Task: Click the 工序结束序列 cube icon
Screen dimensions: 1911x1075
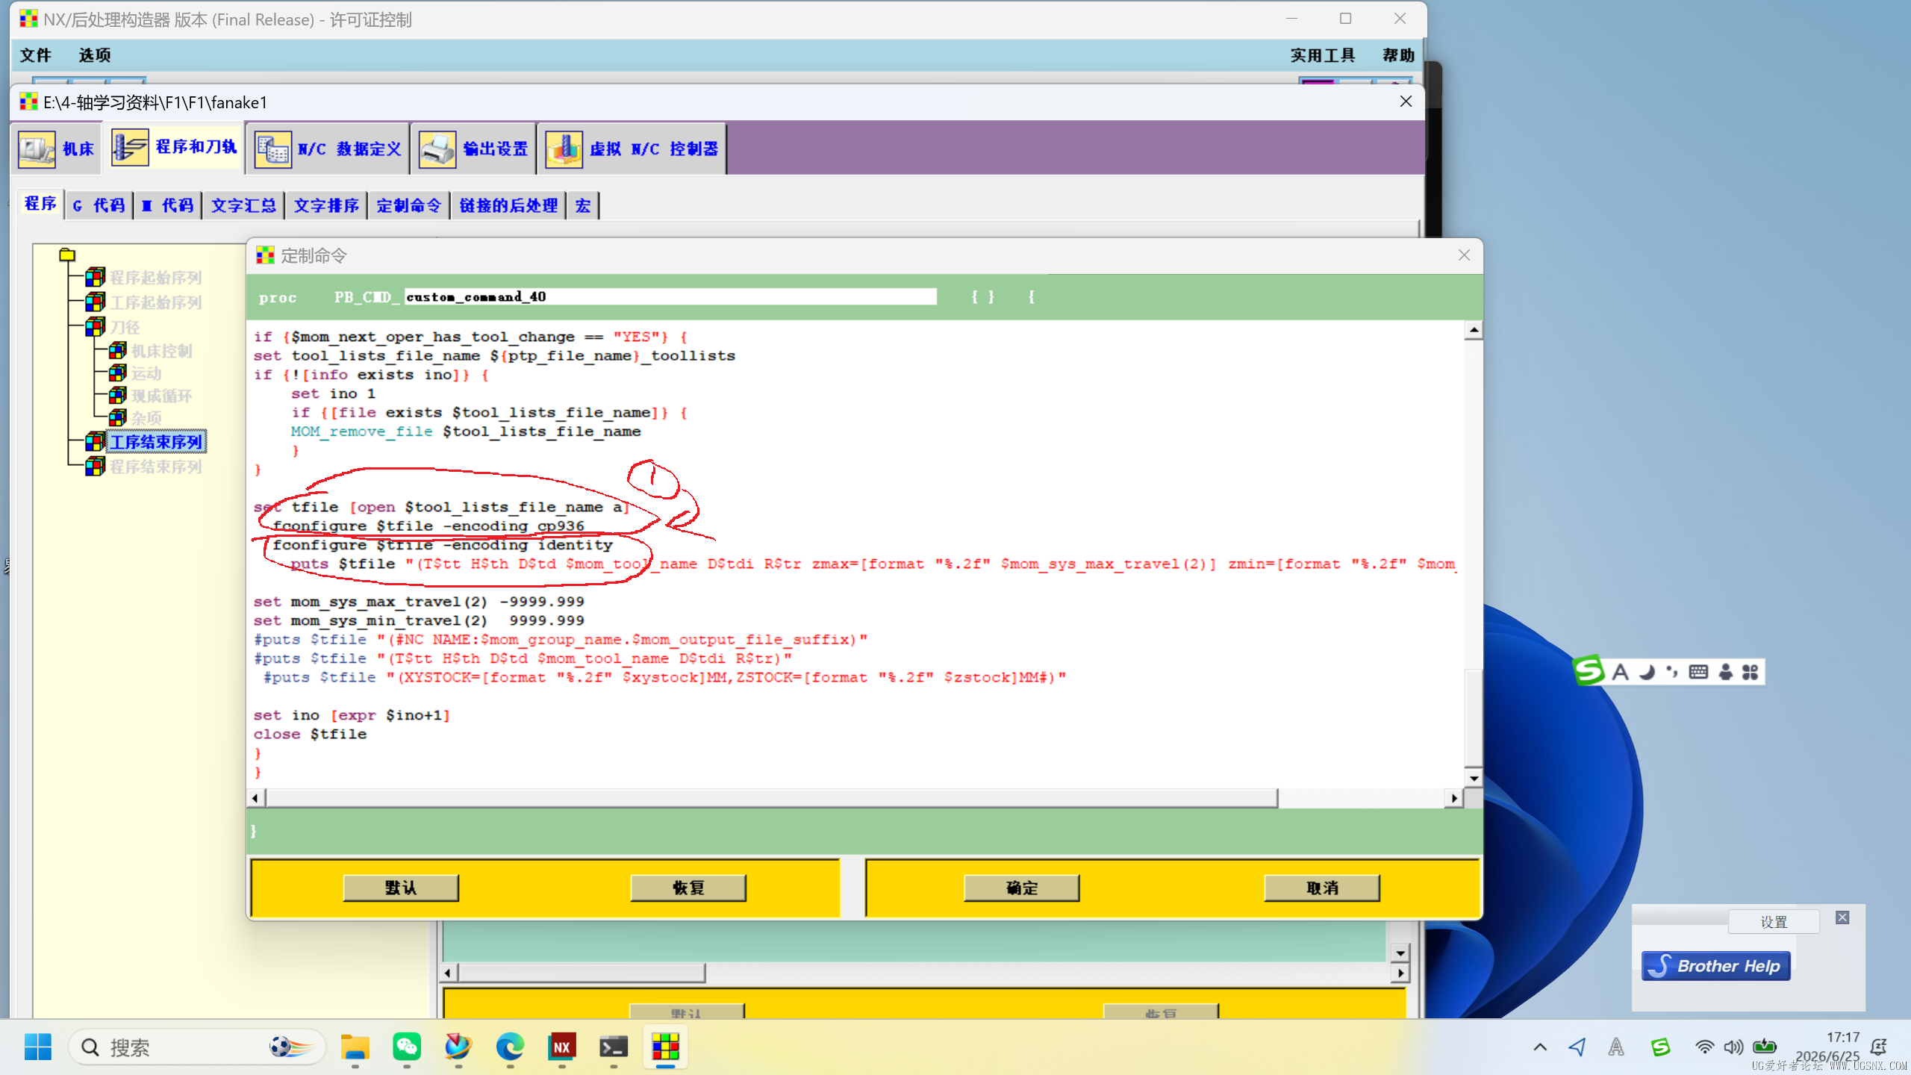Action: click(95, 441)
